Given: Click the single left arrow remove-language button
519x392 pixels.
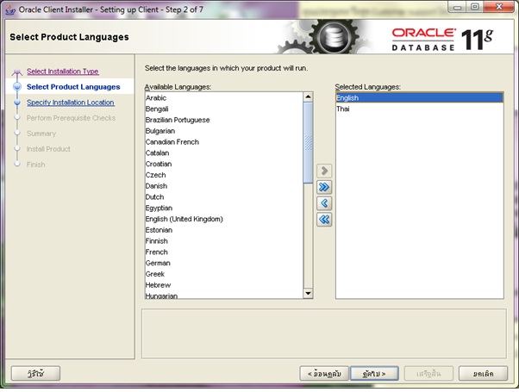Looking at the screenshot, I should (324, 203).
